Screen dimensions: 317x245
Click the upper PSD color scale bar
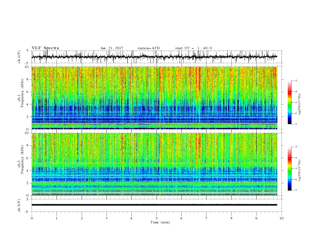289,102
